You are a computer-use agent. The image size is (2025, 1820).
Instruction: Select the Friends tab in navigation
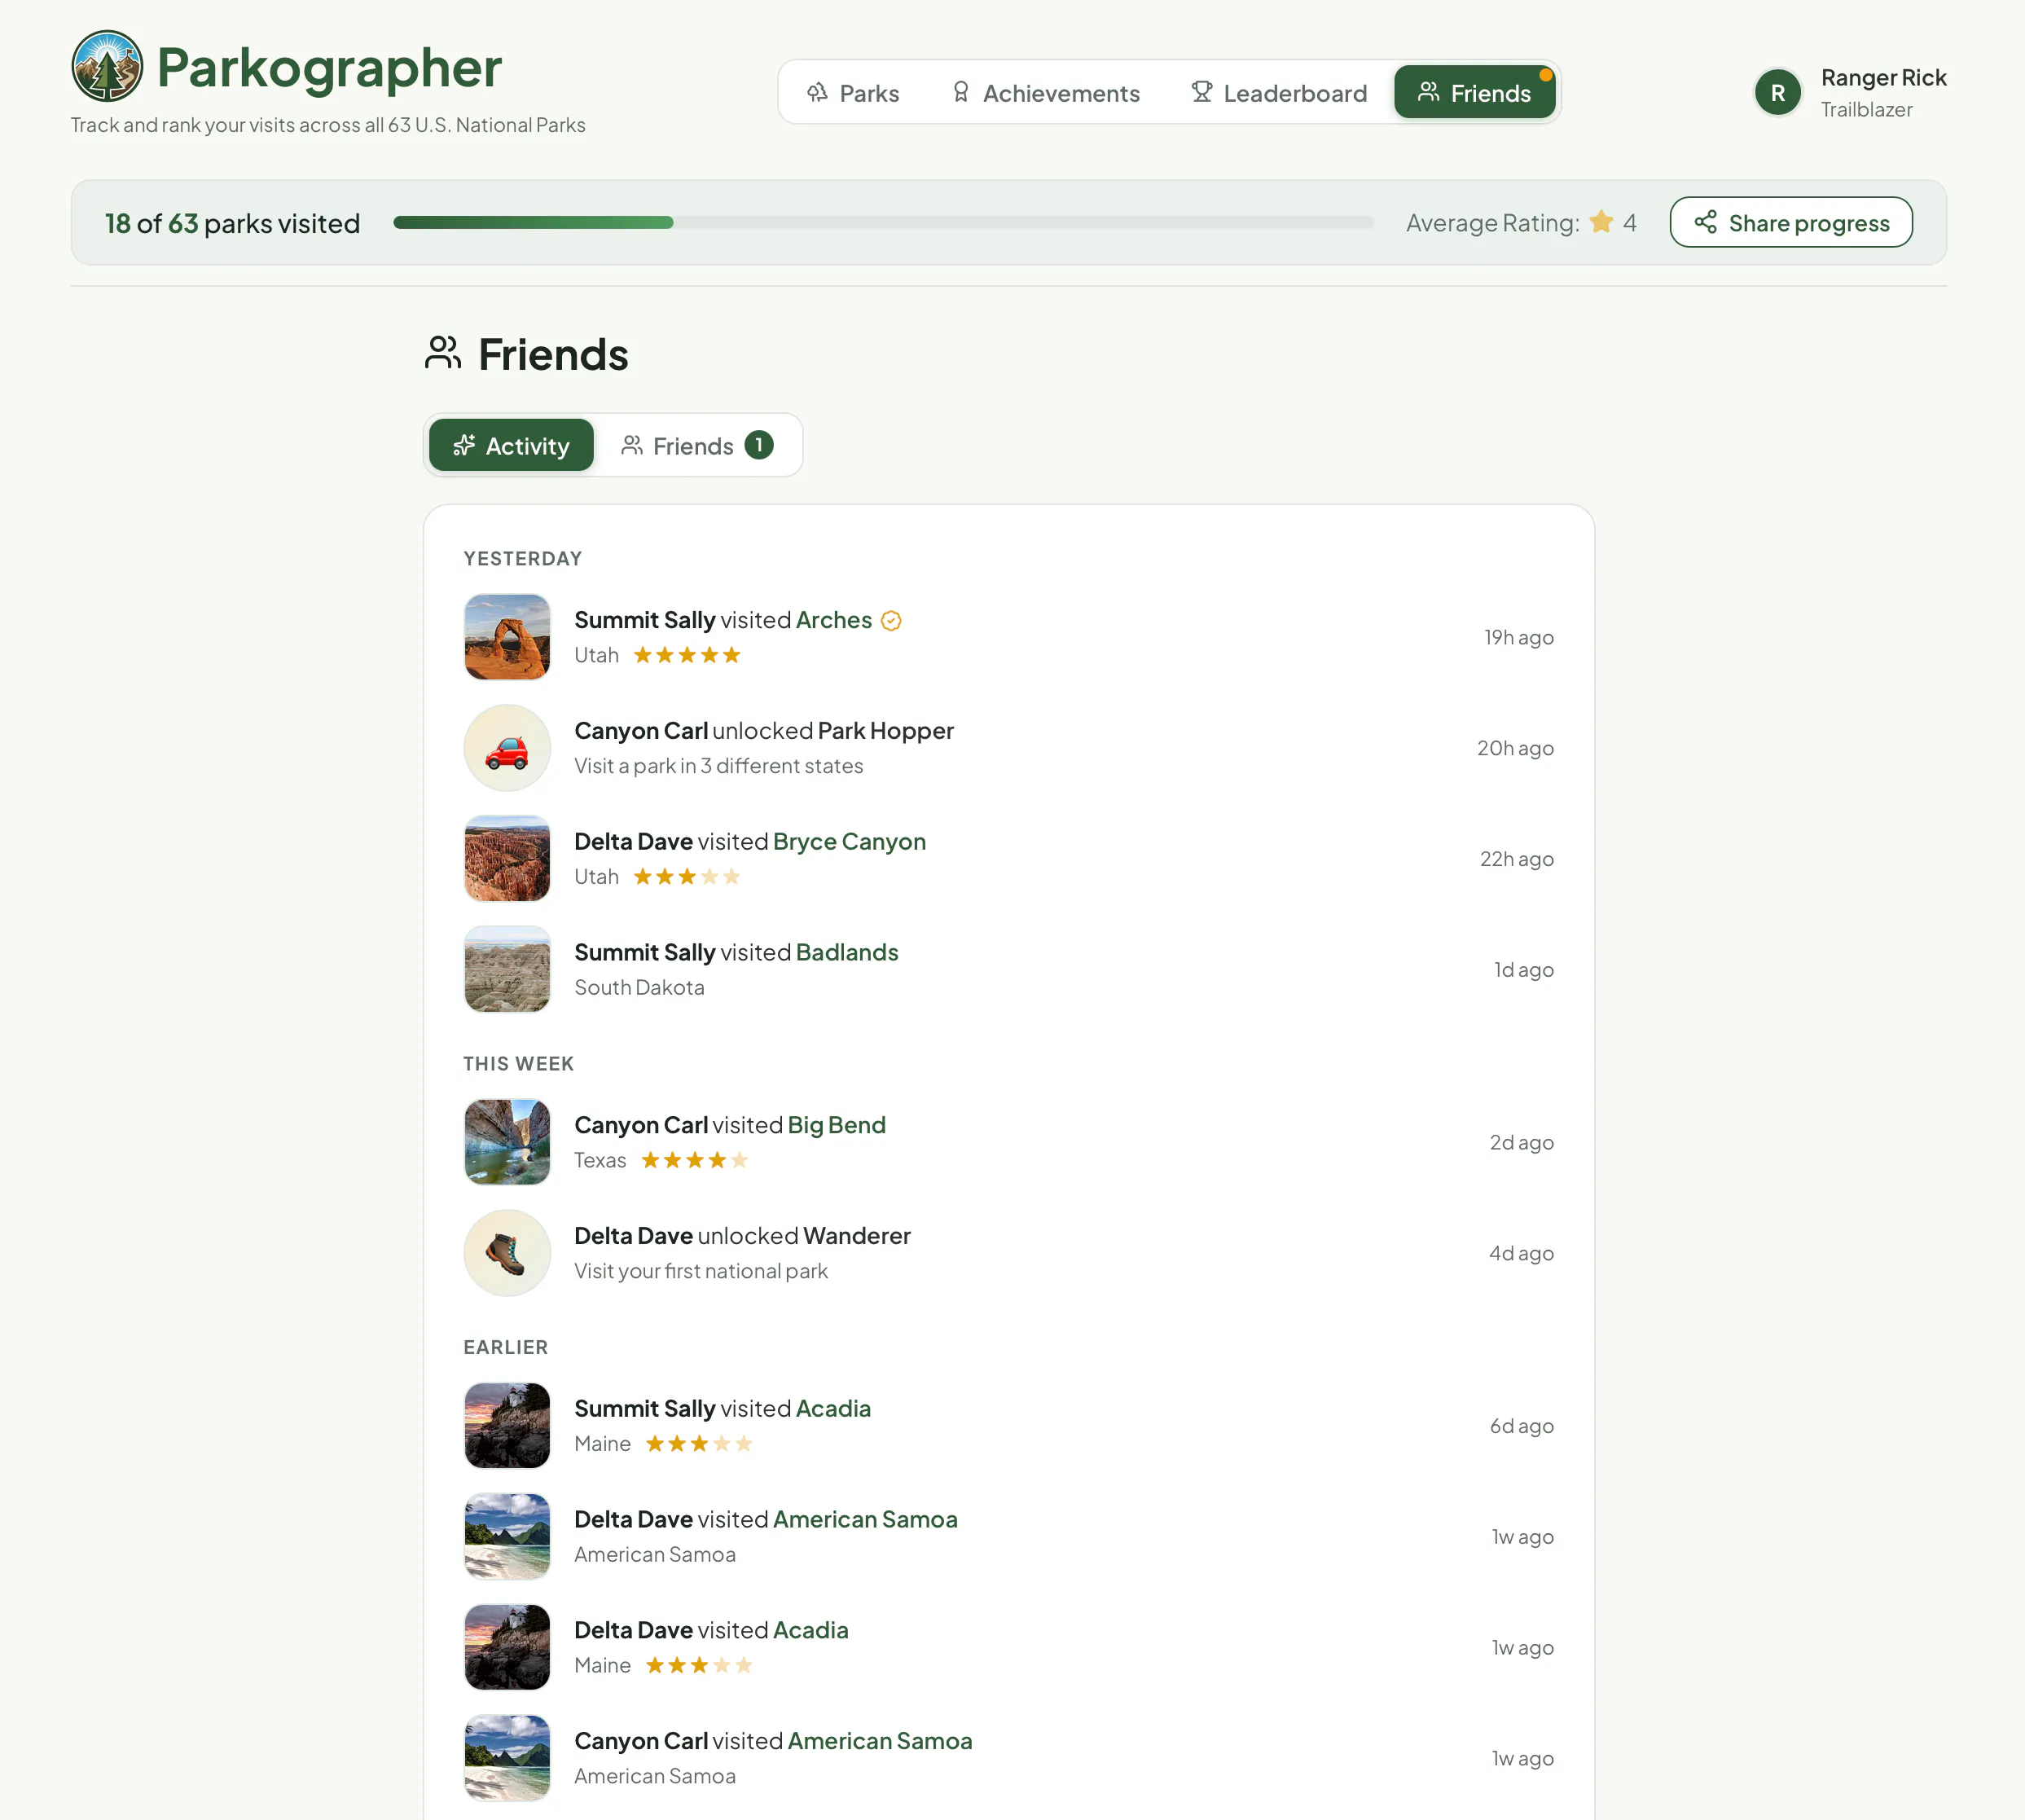click(1474, 93)
